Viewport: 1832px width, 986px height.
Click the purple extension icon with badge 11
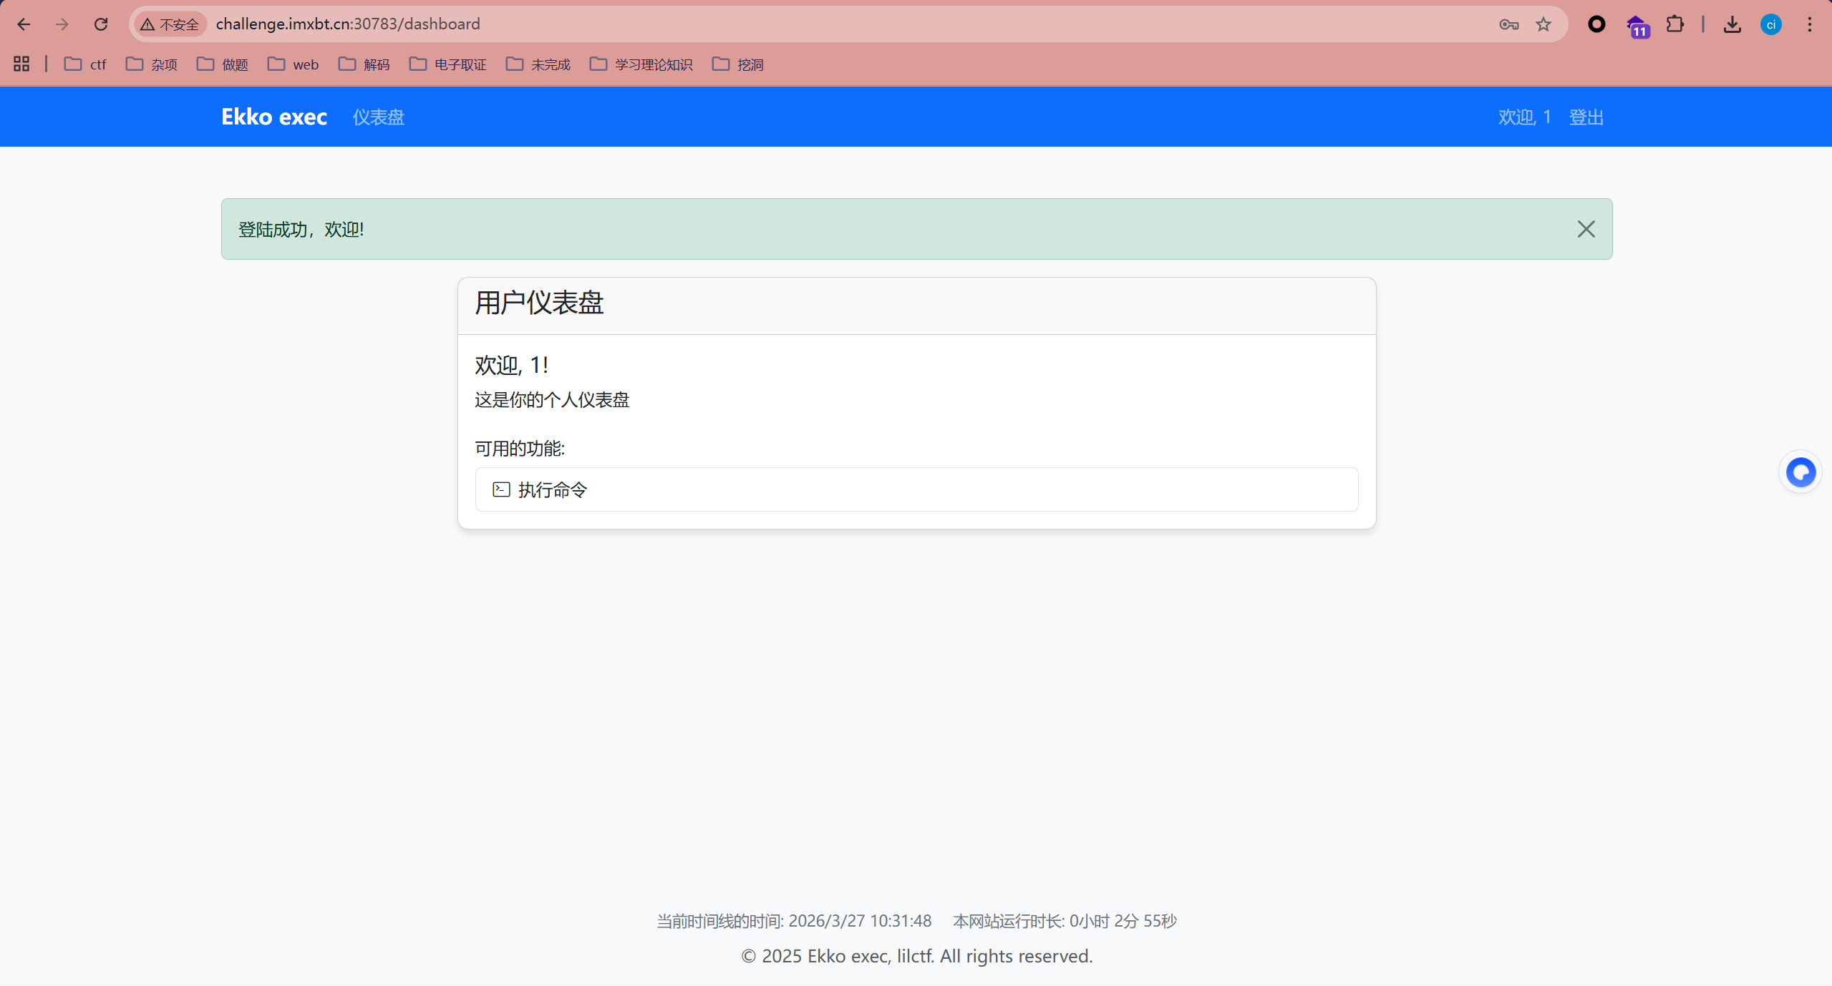(1637, 26)
